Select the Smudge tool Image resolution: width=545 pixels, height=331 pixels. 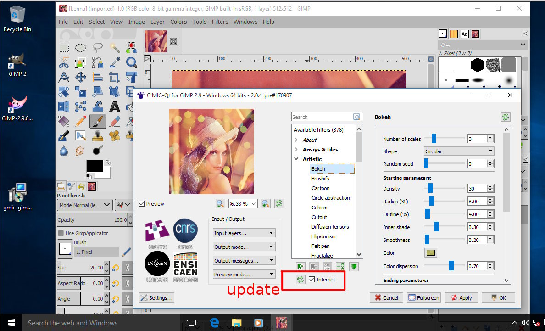(81, 151)
